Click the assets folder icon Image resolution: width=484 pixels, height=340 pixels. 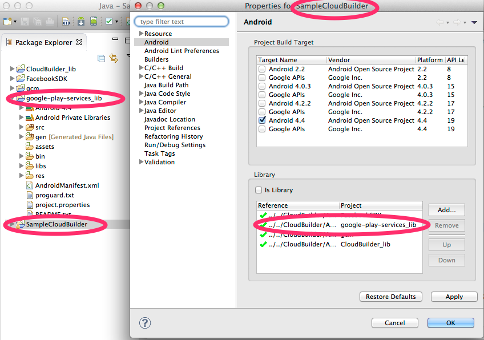tap(30, 146)
